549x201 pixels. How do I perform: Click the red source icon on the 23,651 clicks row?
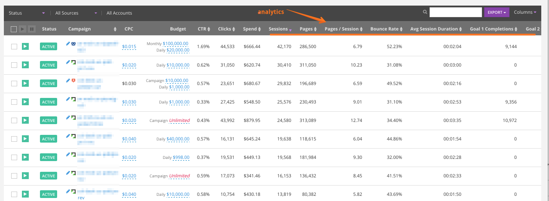click(x=73, y=80)
